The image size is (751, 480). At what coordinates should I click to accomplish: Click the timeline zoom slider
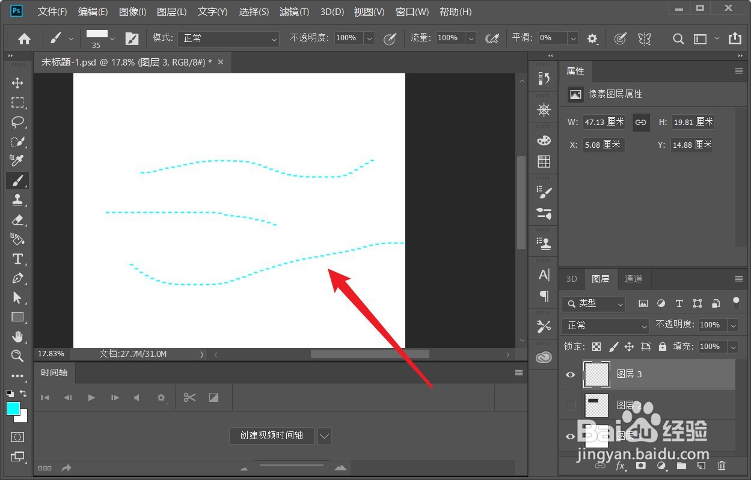click(x=292, y=466)
